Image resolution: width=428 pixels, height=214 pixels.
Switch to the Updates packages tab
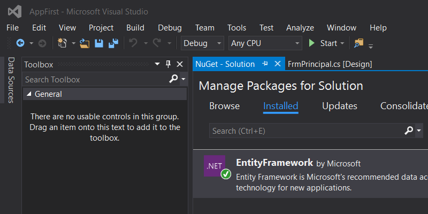pyautogui.click(x=339, y=106)
